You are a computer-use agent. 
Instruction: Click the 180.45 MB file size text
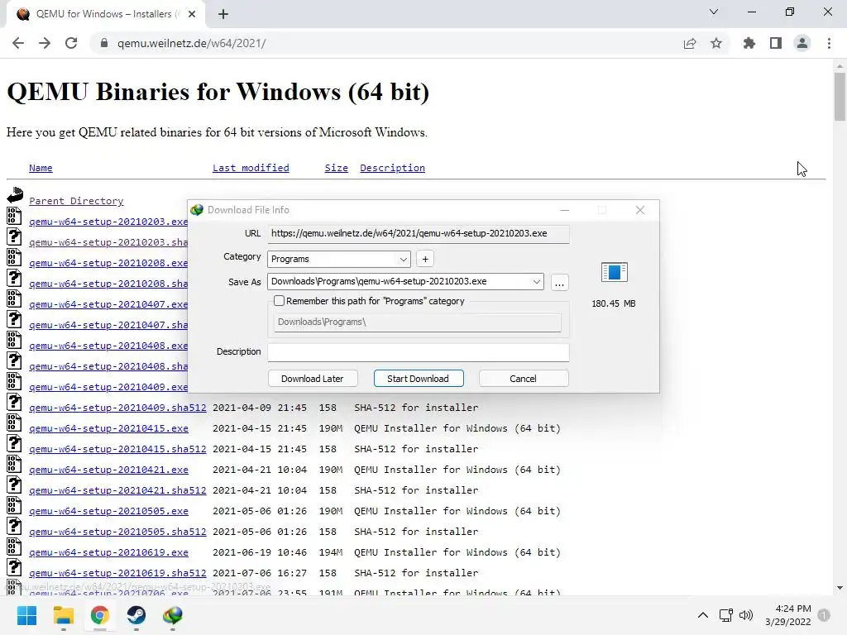click(614, 303)
